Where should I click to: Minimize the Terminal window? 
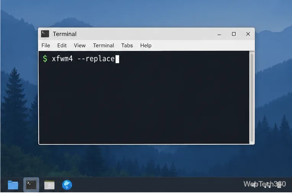click(x=219, y=34)
